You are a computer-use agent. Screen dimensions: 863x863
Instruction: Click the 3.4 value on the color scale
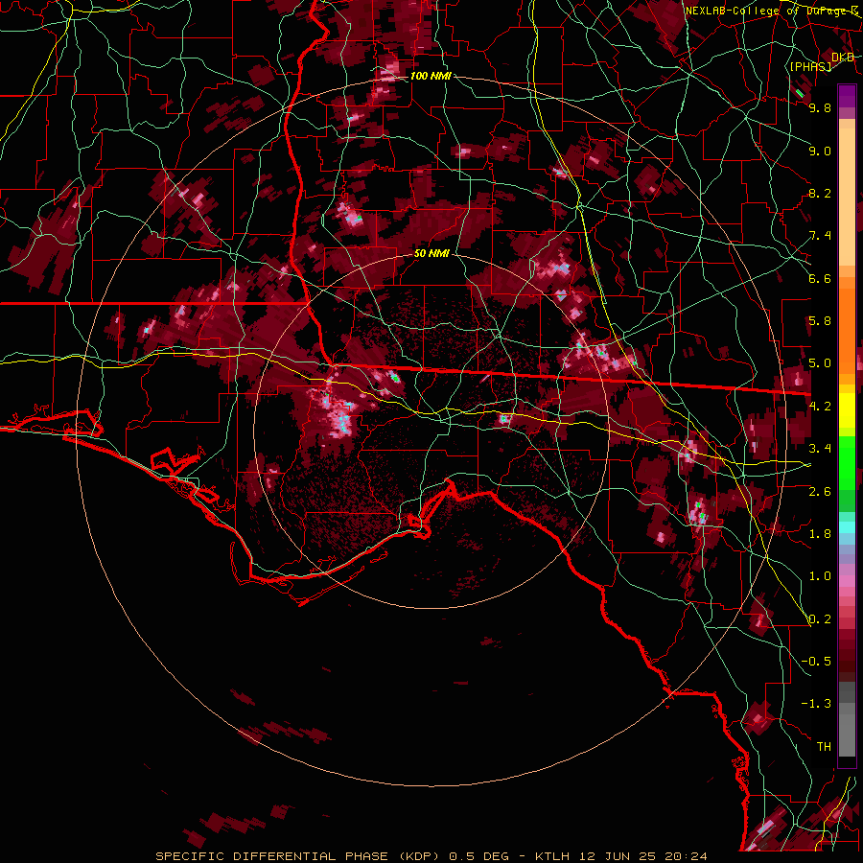(x=820, y=449)
